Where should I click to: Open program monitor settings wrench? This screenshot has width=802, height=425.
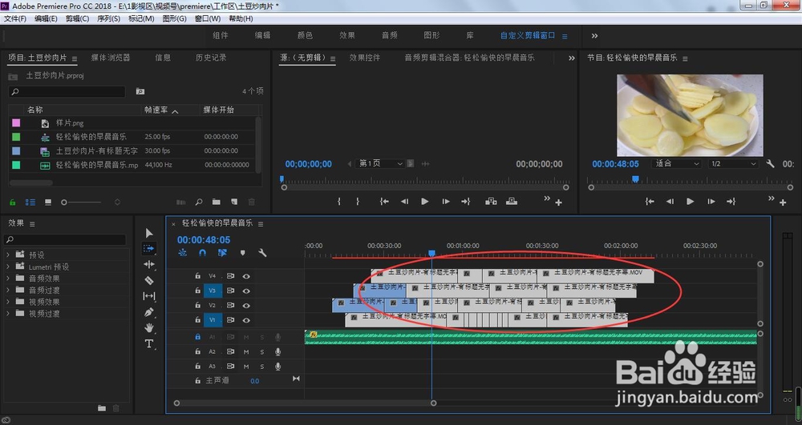click(x=770, y=164)
